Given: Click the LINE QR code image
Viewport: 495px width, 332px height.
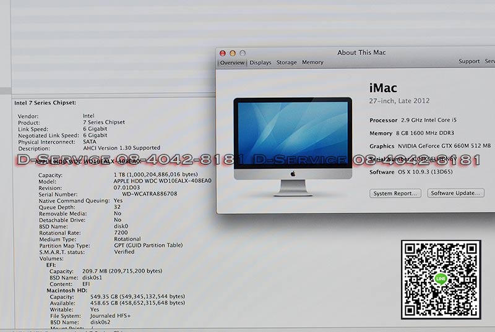Looking at the screenshot, I should click(441, 279).
